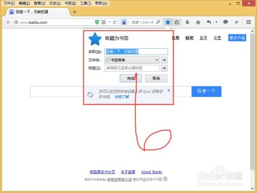Click the scrollbar up arrow
Image resolution: width=257 pixels, height=193 pixels.
pyautogui.click(x=252, y=31)
